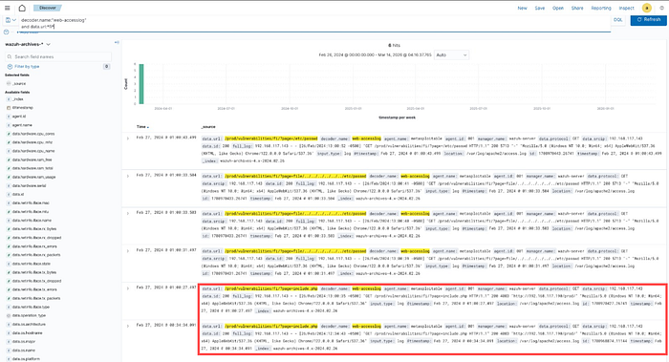Screen dimensions: 669x362
Task: Click the Time column sort arrow
Action: click(148, 127)
